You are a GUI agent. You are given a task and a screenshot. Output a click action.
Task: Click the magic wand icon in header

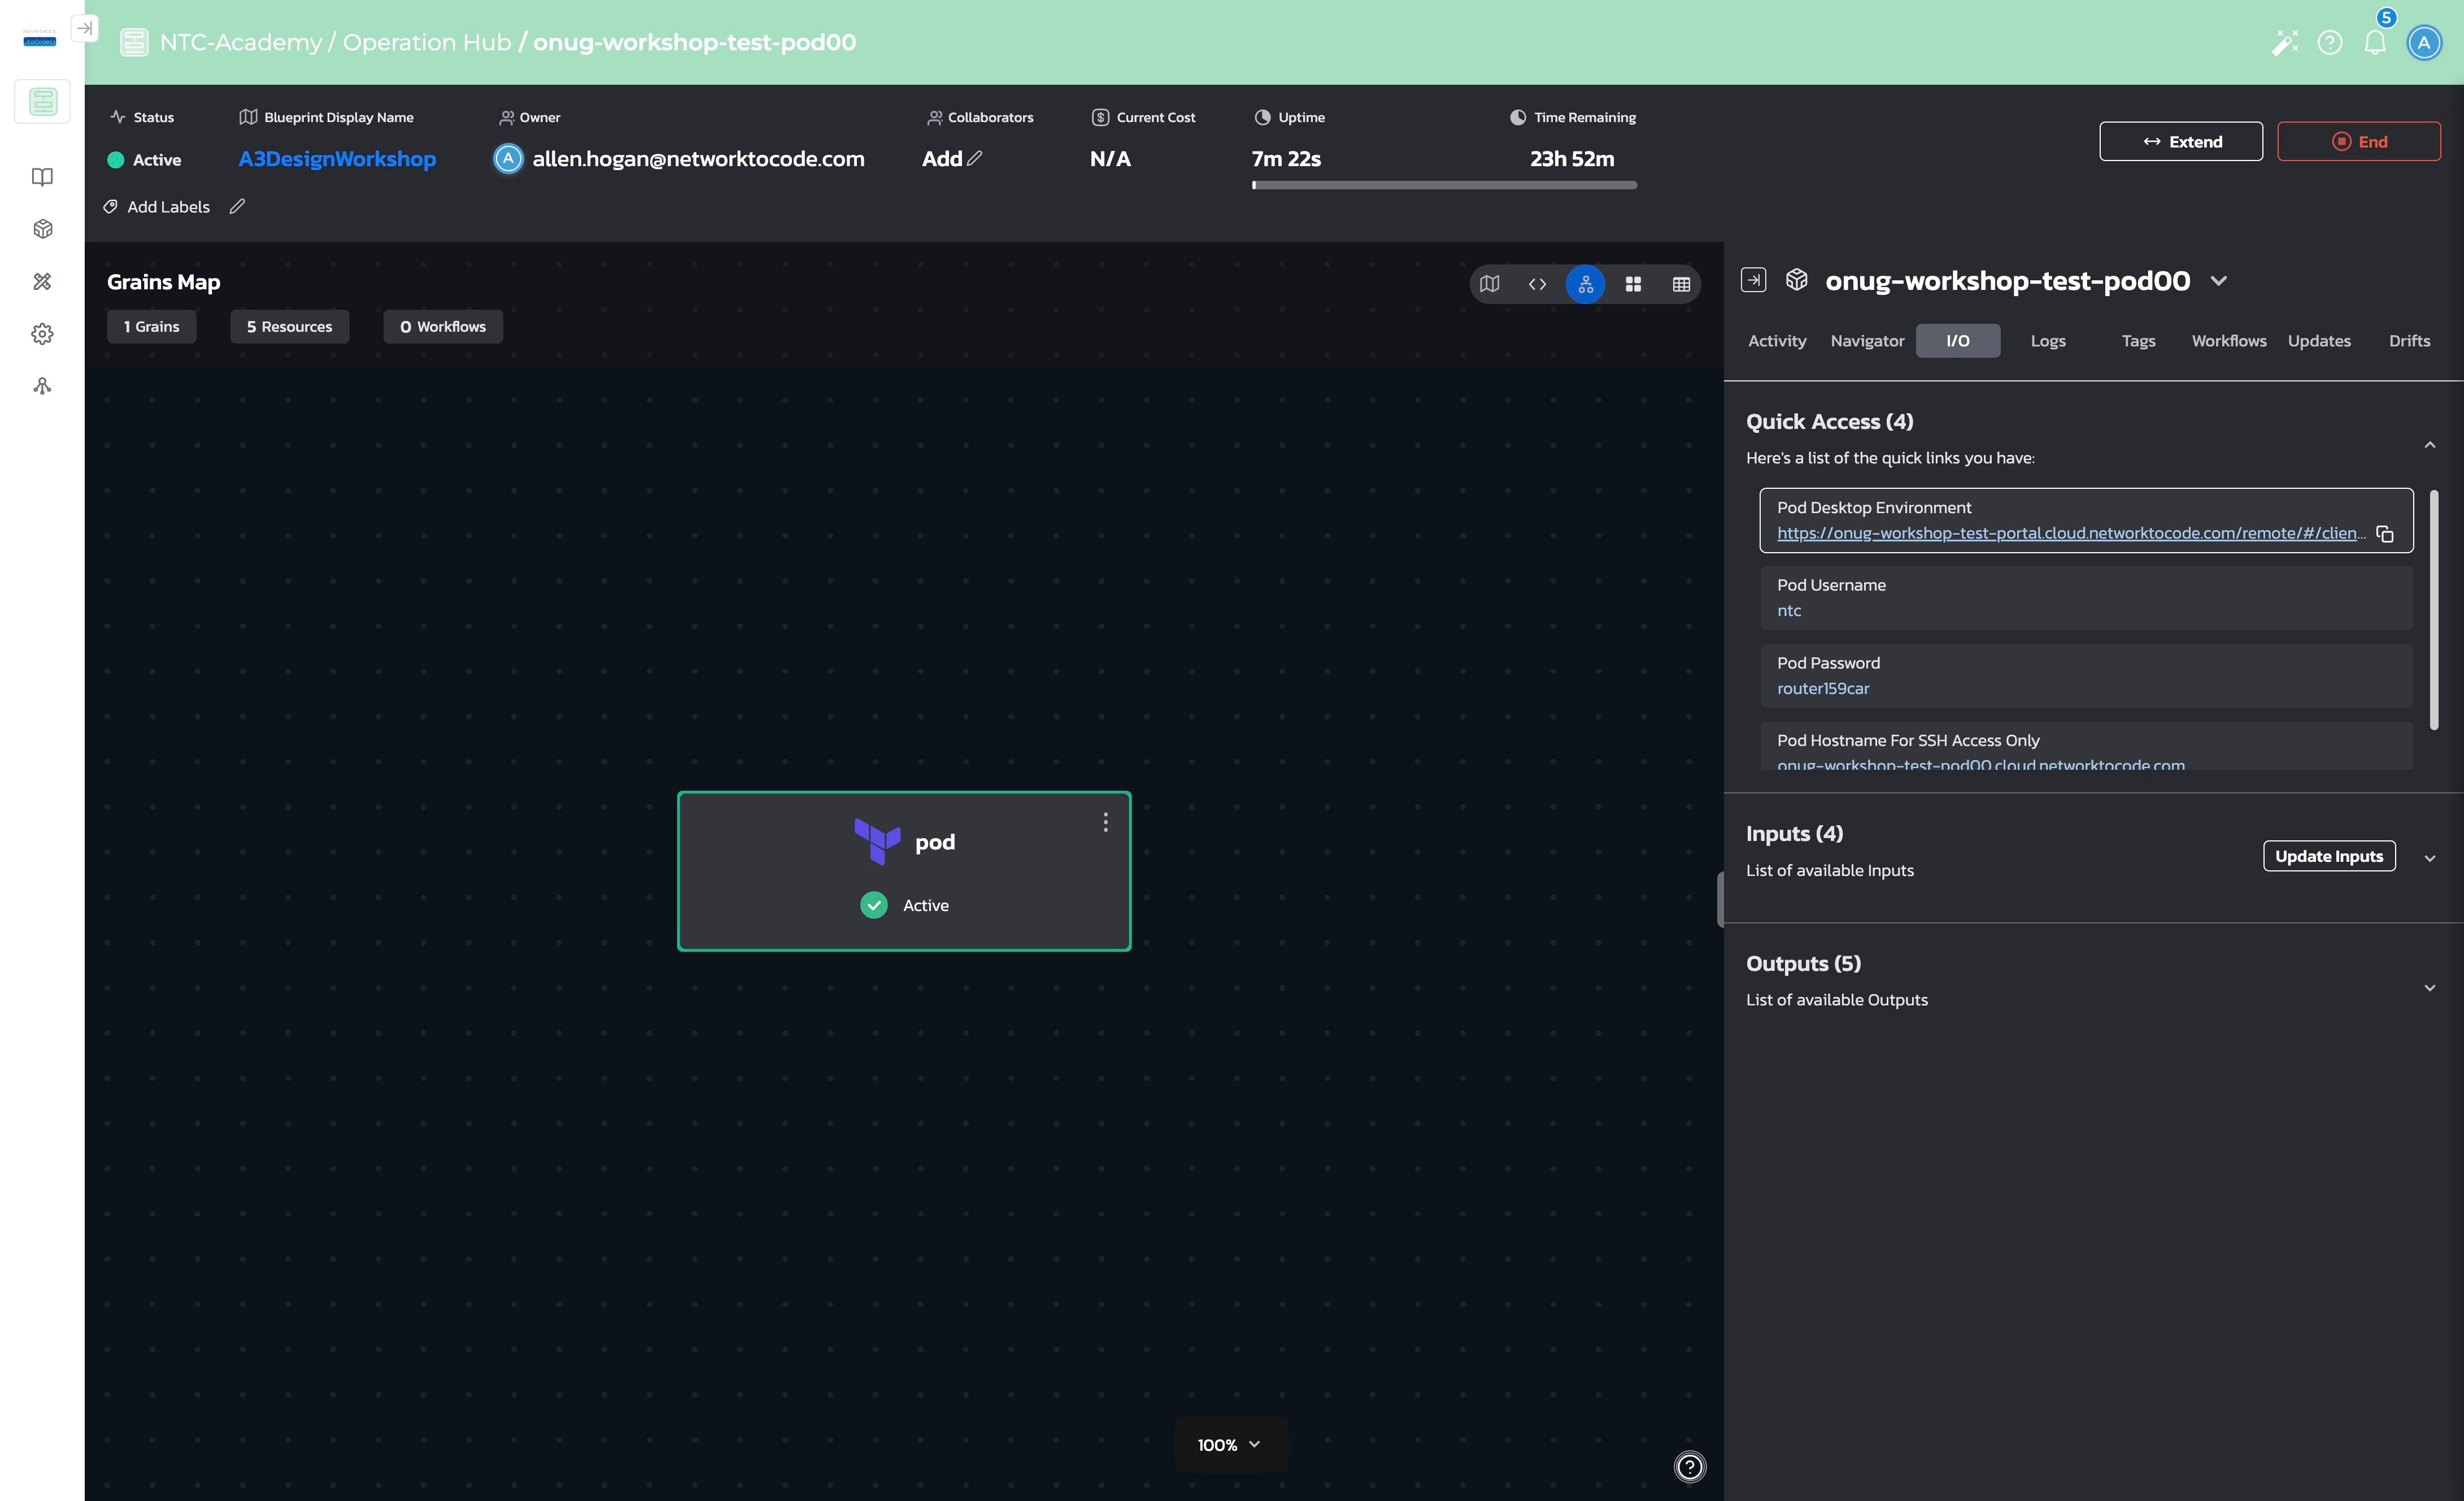click(x=2285, y=42)
